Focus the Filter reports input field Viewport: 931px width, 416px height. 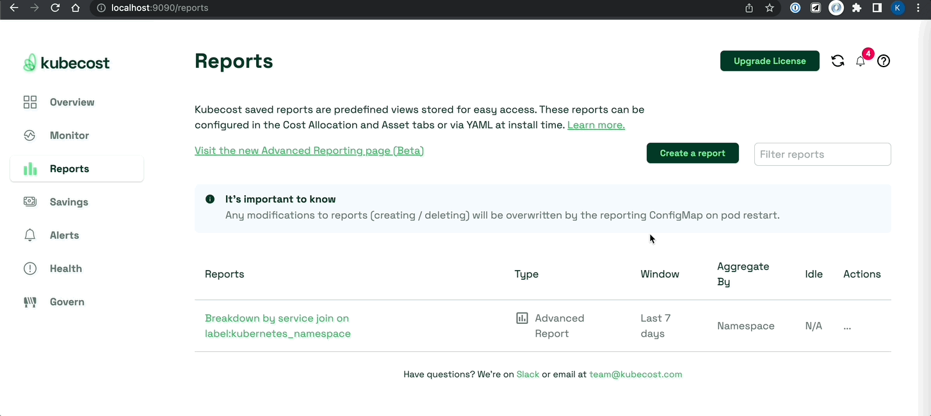pyautogui.click(x=823, y=154)
